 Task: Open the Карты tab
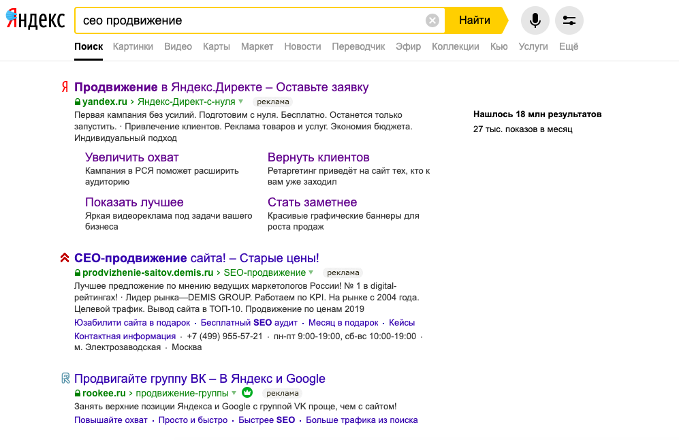pos(217,46)
